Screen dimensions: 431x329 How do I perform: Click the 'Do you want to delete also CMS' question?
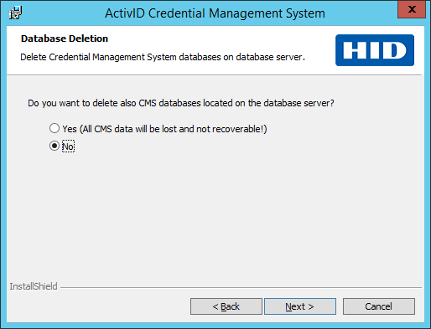[x=181, y=103]
